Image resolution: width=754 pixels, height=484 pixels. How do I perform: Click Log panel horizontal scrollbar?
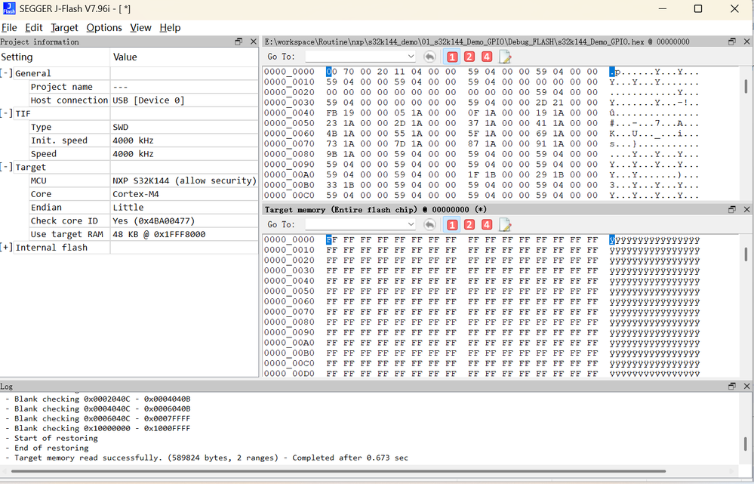(339, 471)
